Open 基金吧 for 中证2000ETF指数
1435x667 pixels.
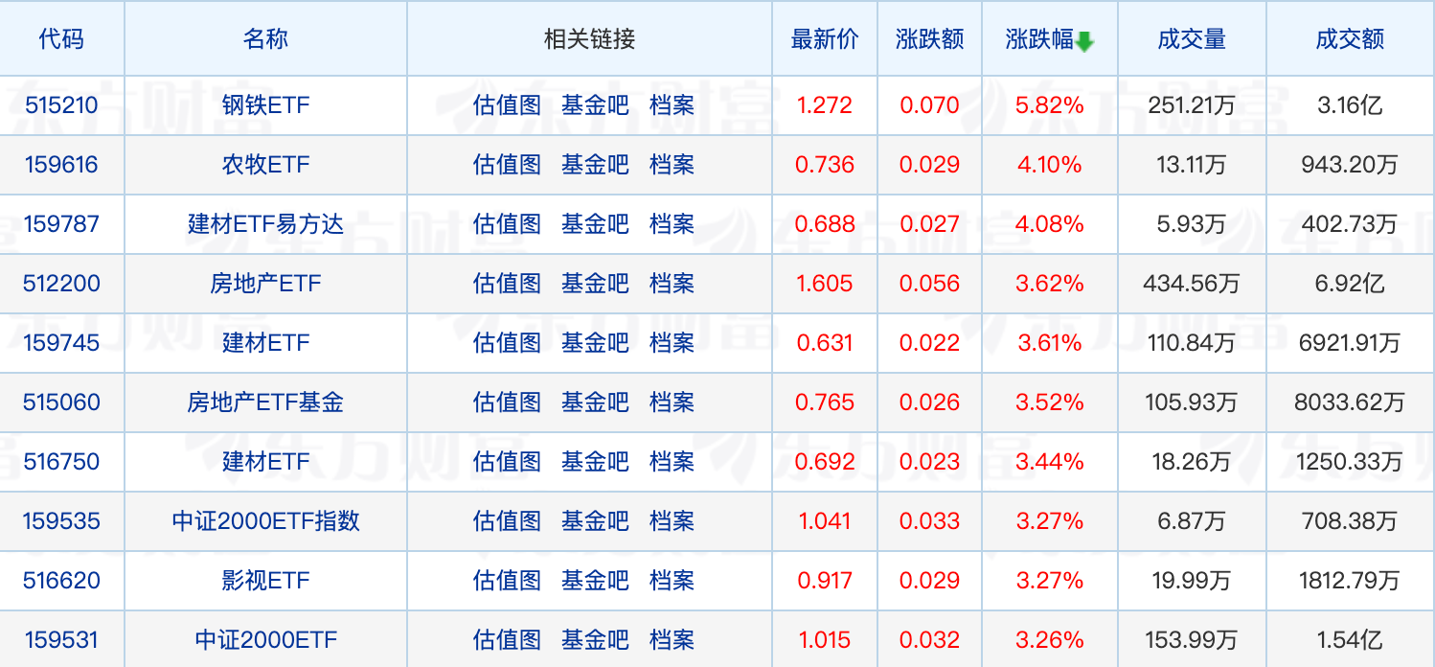[596, 521]
